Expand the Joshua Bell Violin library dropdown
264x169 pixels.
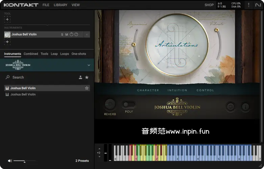tap(89, 65)
